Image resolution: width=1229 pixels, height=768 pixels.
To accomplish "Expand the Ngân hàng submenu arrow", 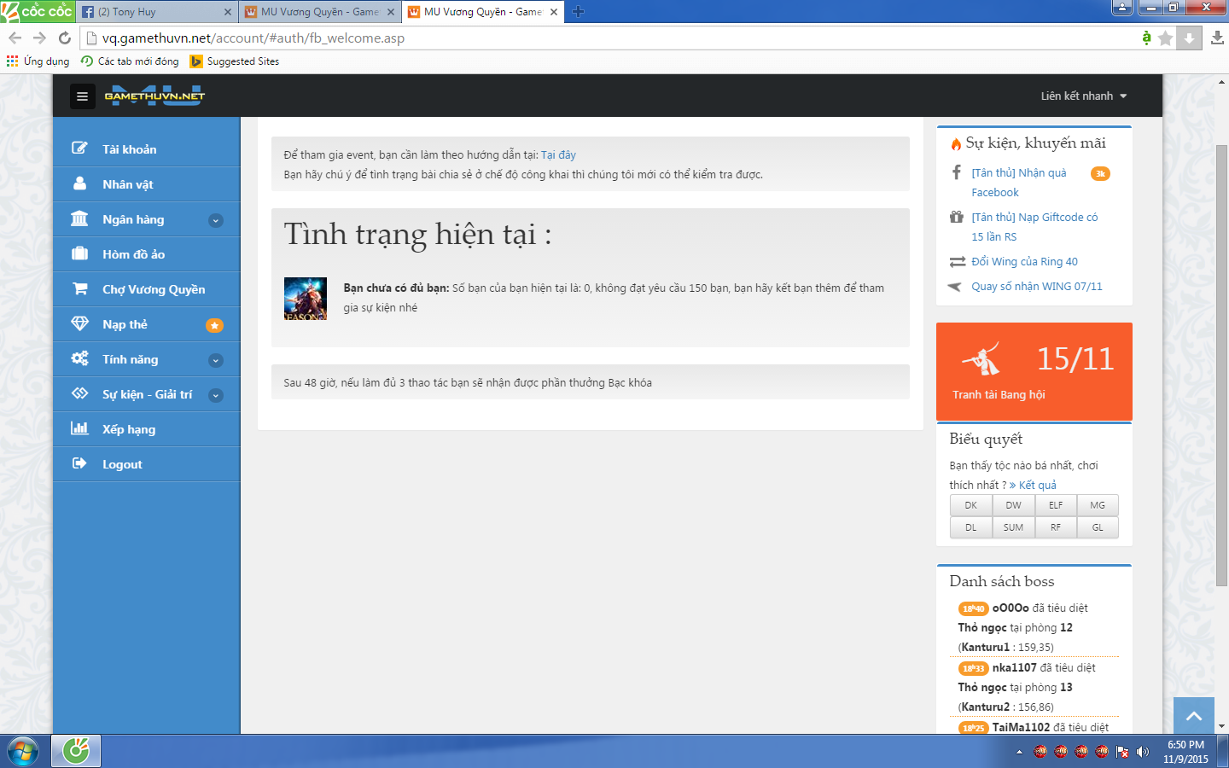I will 216,220.
